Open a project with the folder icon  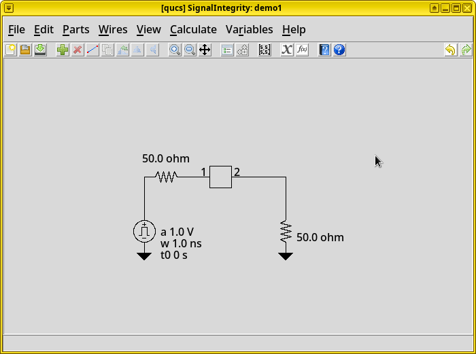click(25, 50)
